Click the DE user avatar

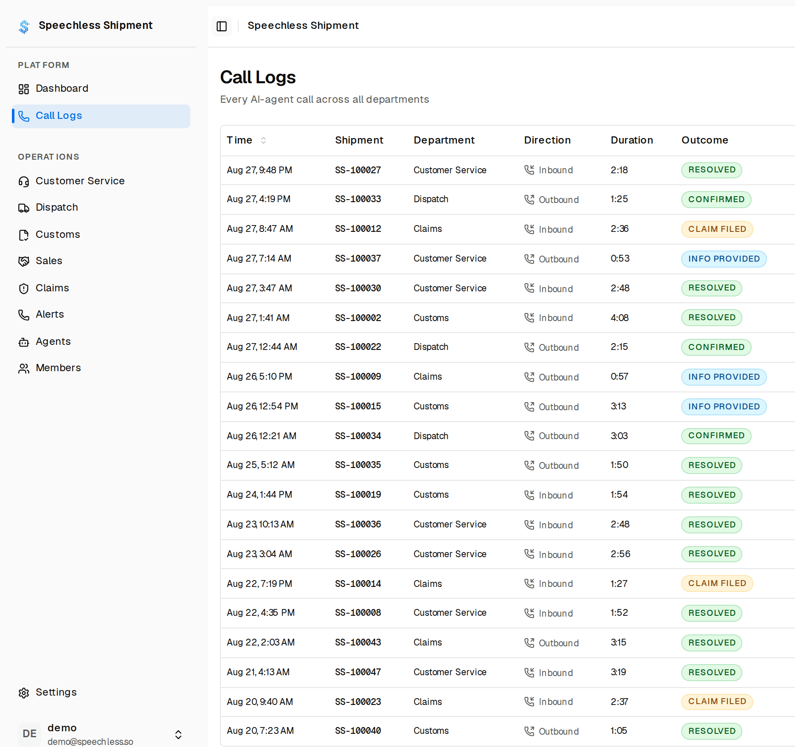tap(30, 734)
